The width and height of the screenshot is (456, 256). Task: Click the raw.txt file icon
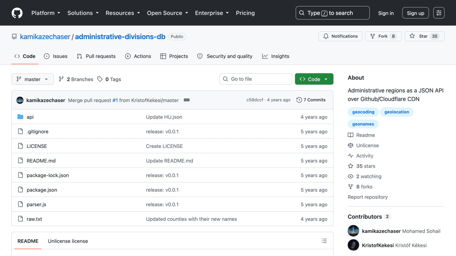coord(21,219)
